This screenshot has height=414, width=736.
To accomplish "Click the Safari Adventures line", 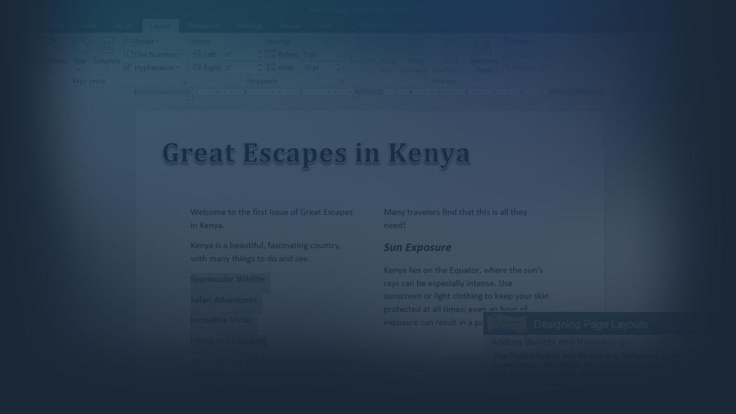I will click(224, 300).
